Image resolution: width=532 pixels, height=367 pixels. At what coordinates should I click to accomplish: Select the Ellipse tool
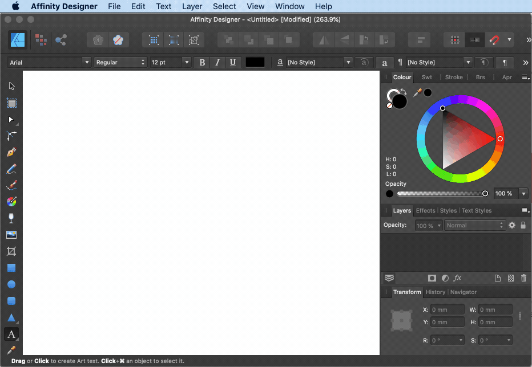pyautogui.click(x=10, y=284)
